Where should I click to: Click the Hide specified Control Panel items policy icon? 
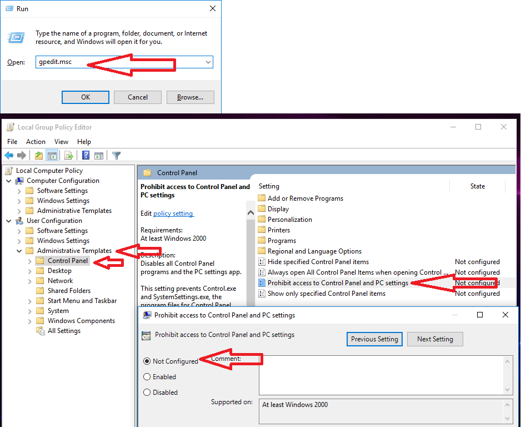(x=262, y=262)
